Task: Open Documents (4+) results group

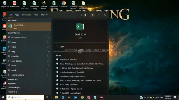Action: coord(14,88)
